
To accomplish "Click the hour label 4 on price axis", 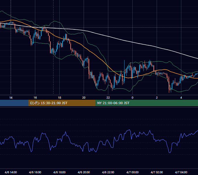I will [181, 98].
